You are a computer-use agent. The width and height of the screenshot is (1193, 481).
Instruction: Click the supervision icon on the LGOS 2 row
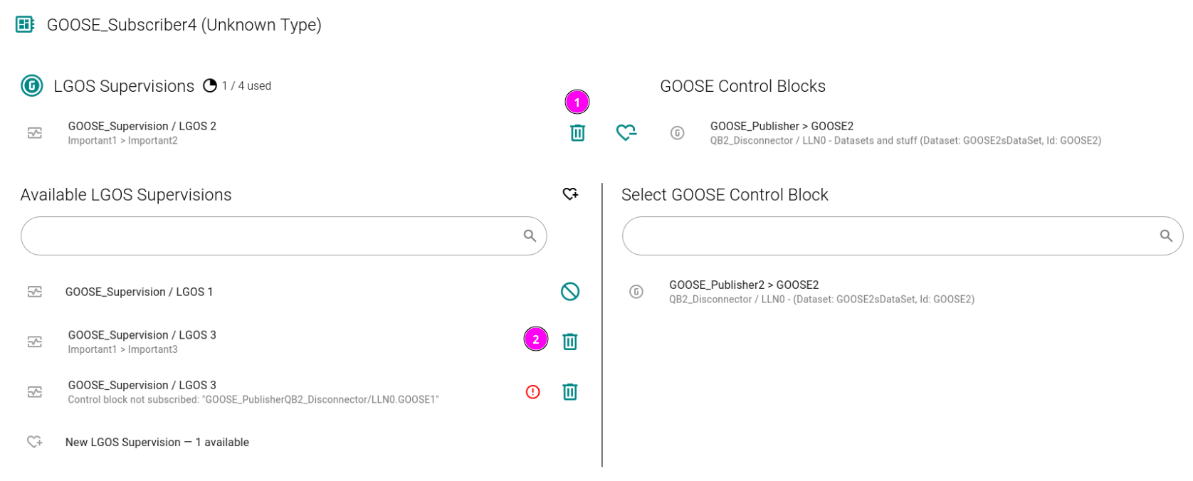[35, 133]
